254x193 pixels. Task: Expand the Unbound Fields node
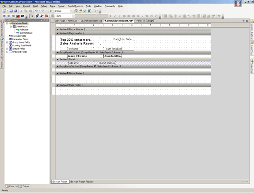pos(7,52)
